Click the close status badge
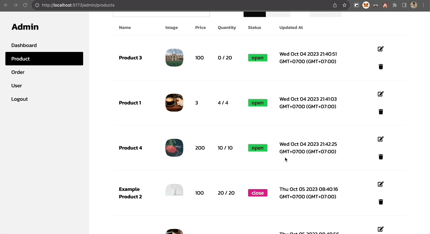This screenshot has height=234, width=430. tap(258, 193)
